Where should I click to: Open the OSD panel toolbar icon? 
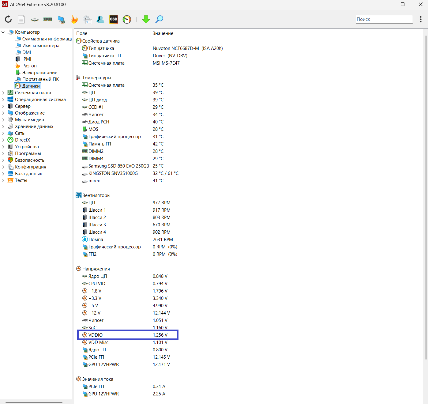click(114, 19)
